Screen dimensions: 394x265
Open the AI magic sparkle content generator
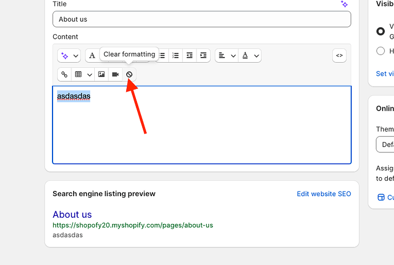(x=65, y=56)
